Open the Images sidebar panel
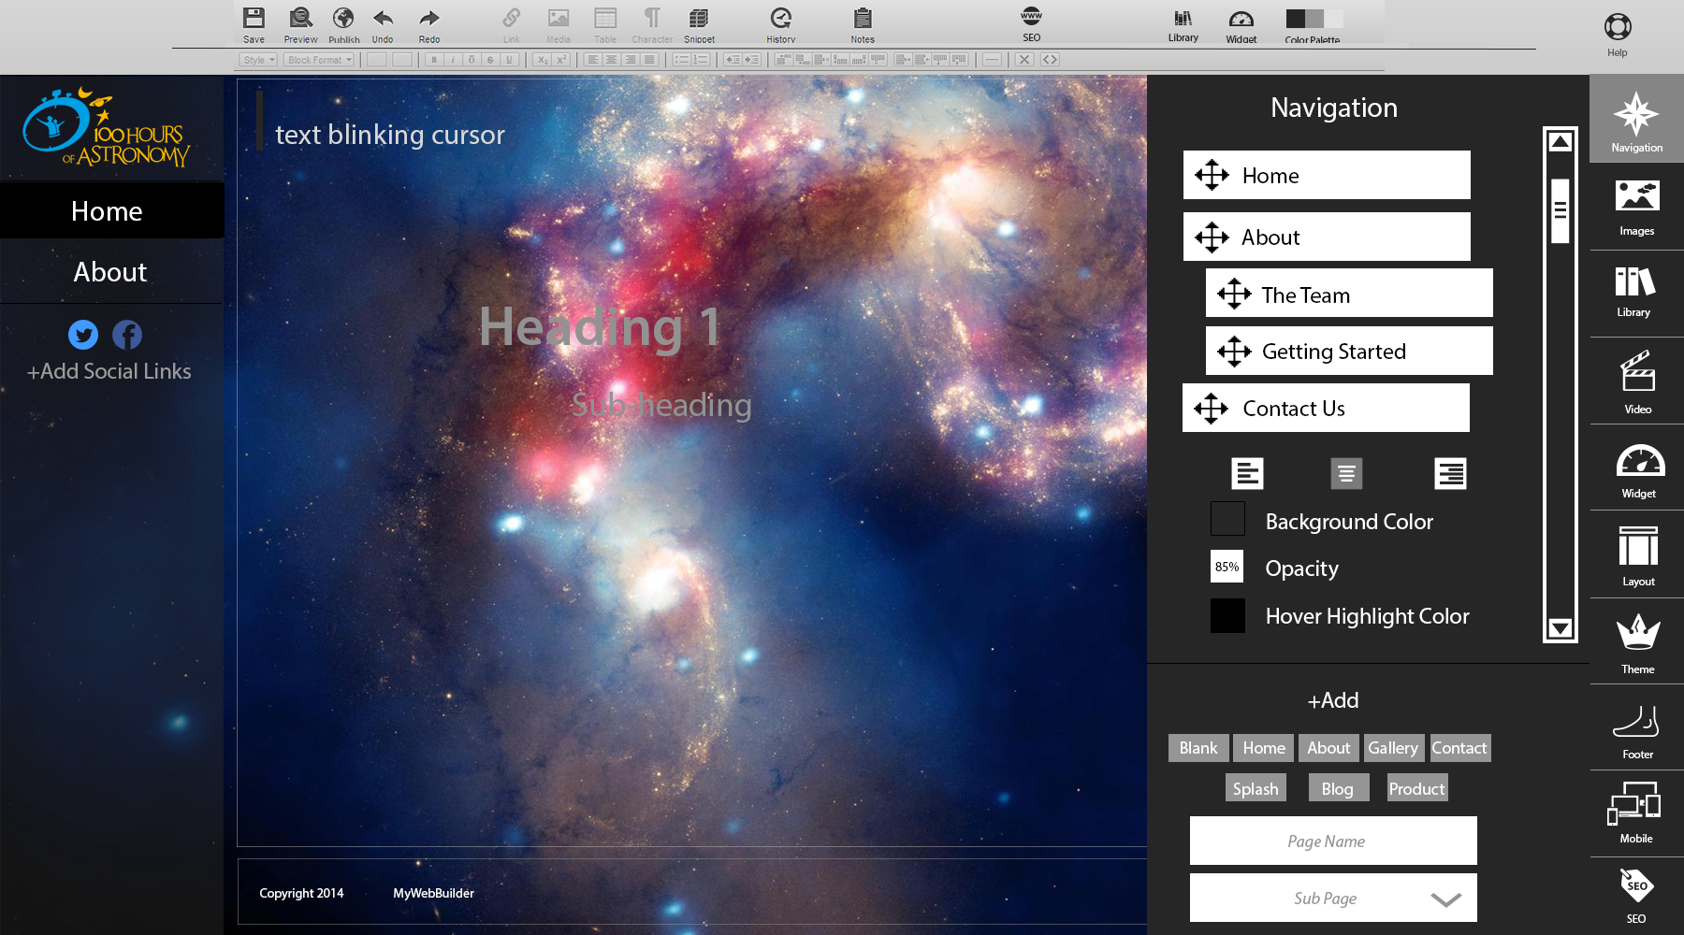Screen dimensions: 1684x935 tap(1637, 206)
